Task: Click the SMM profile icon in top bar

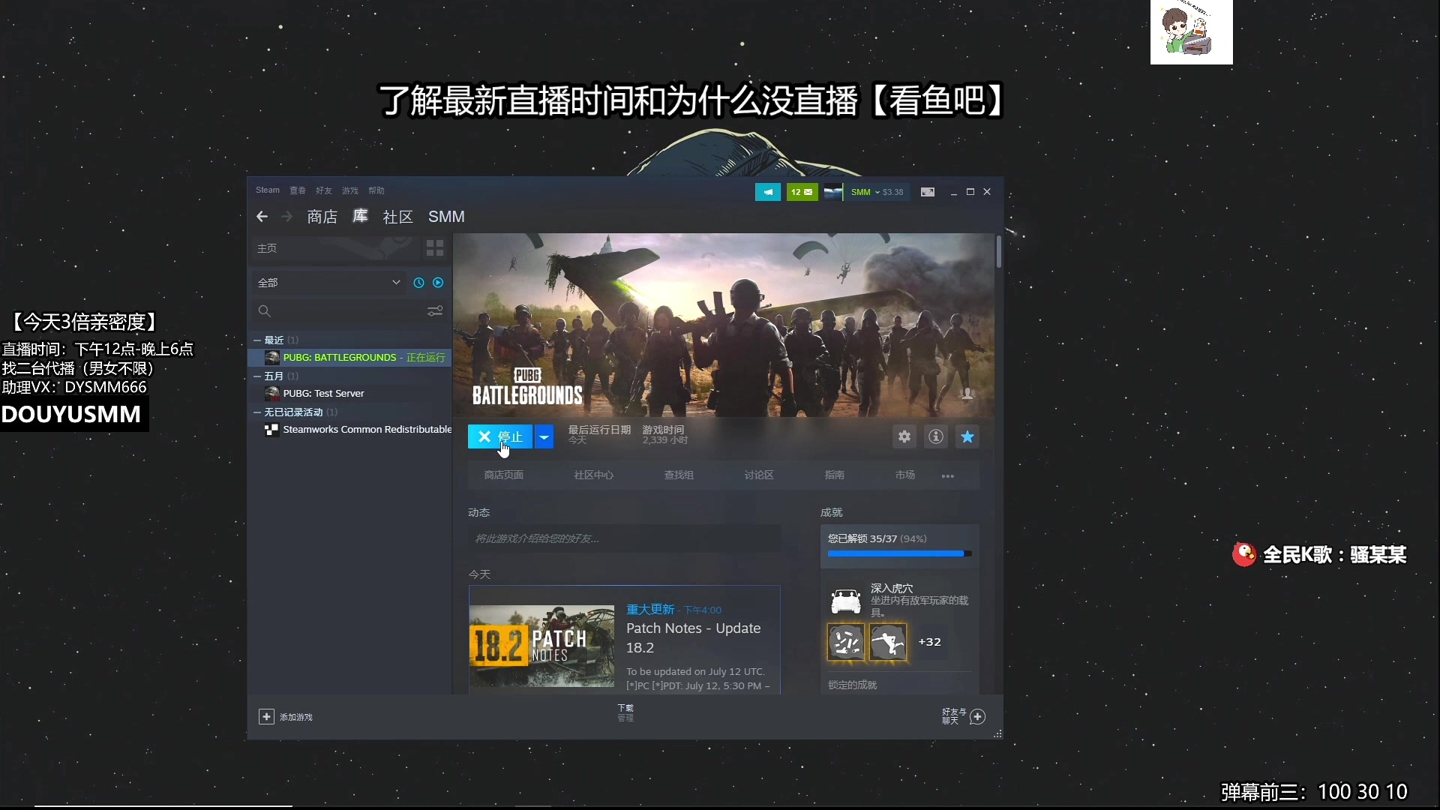Action: click(835, 192)
